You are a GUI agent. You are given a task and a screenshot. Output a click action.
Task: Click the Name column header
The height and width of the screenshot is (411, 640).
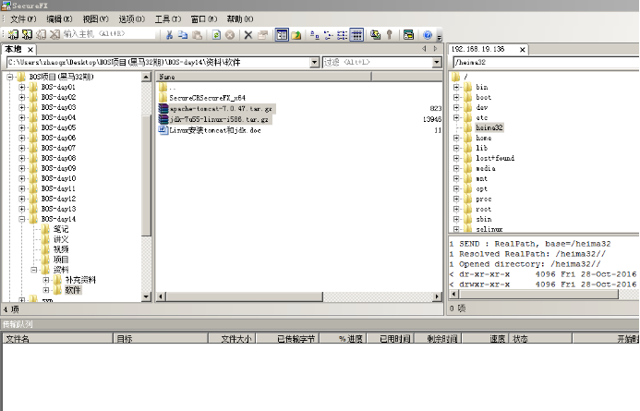coord(264,77)
